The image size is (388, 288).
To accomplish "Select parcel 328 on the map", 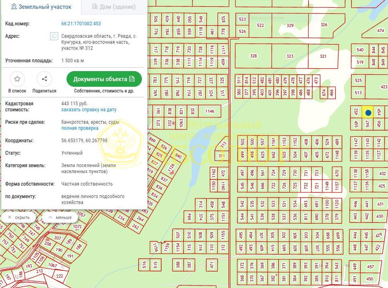I will 253,56.
